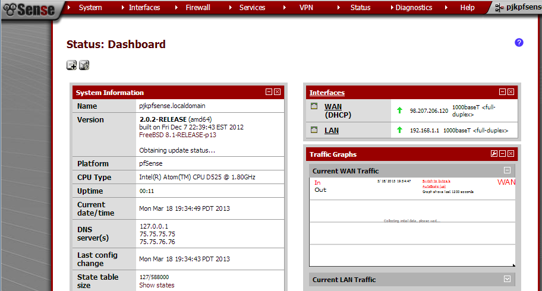Minimize the Traffic Graphs widget
This screenshot has height=291, width=542.
[x=503, y=154]
